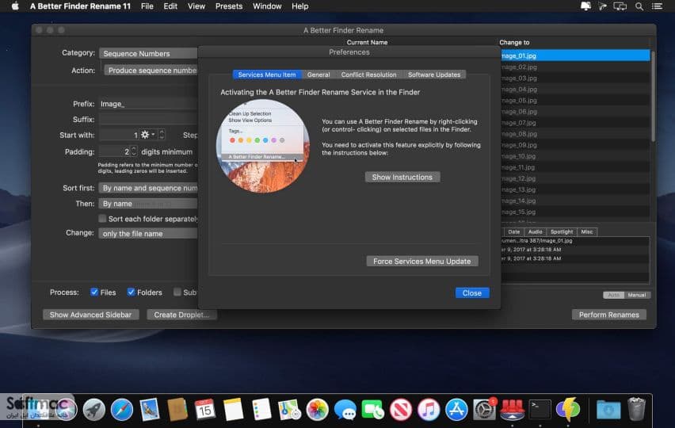Click the lightning bolt app in dock

point(568,409)
